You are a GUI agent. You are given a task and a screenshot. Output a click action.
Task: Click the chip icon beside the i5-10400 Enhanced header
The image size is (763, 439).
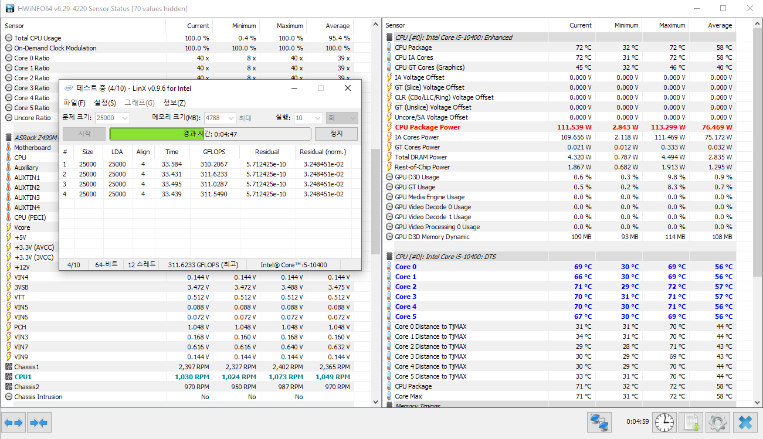pos(389,38)
